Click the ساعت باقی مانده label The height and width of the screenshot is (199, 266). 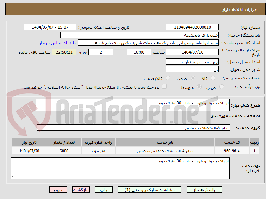pyautogui.click(x=35, y=52)
